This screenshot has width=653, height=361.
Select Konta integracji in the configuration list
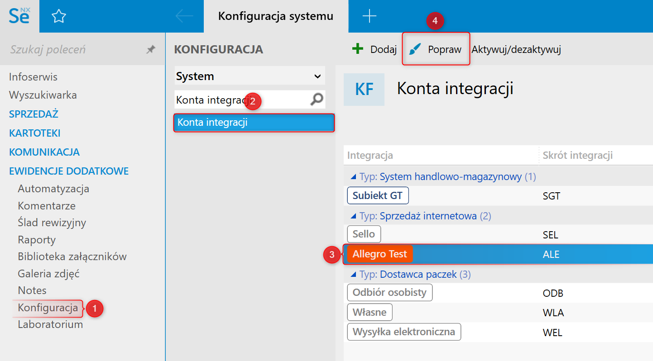(x=254, y=123)
